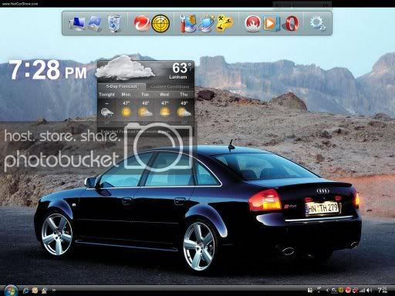Click the large cloud icon in weather gadget
395x296 pixels.
[x=125, y=68]
